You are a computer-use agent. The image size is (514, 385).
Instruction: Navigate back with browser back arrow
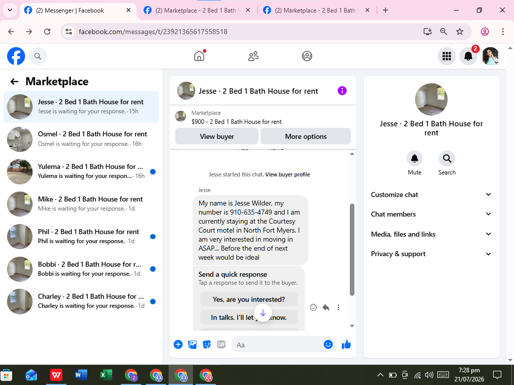[11, 32]
